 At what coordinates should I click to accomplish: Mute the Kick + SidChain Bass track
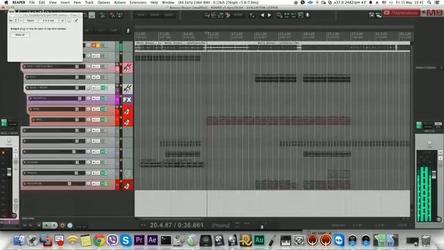click(94, 67)
